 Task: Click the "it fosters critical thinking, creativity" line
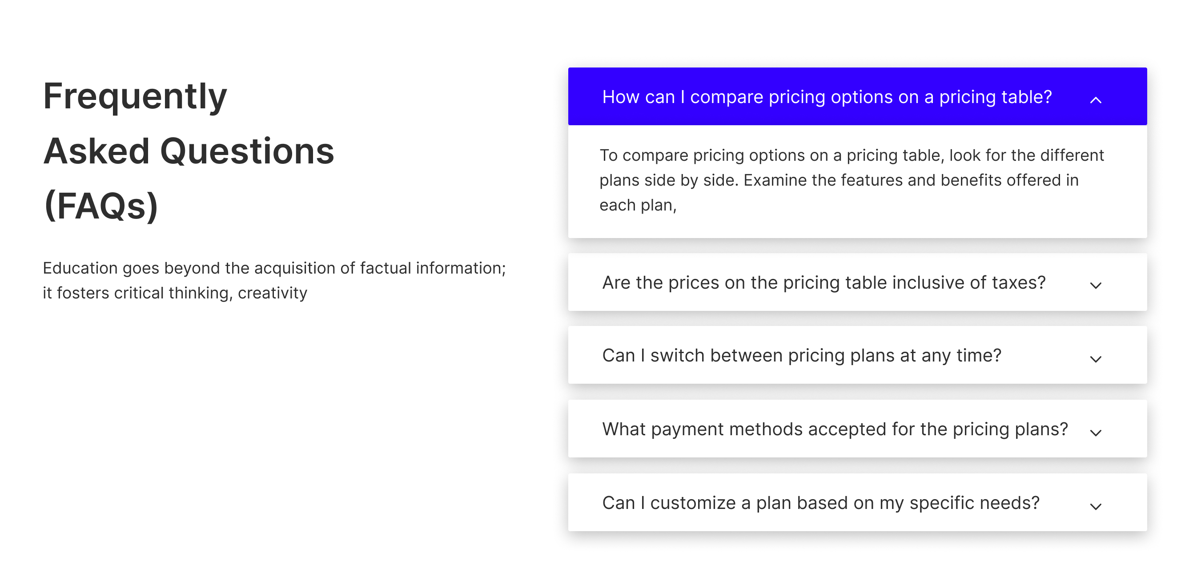[x=175, y=293]
